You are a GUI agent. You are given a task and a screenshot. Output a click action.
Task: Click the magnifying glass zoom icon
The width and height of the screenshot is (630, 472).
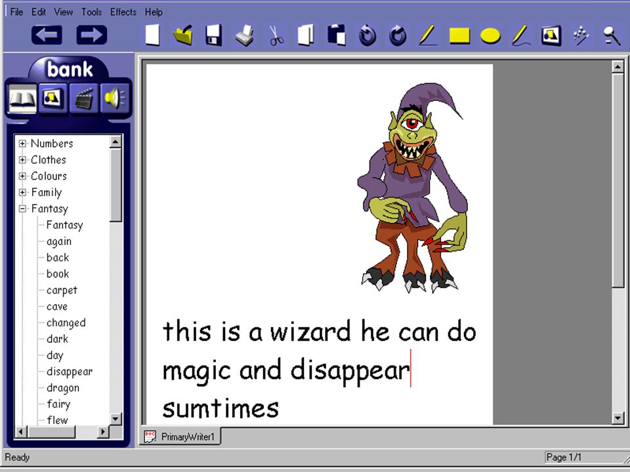pos(612,35)
